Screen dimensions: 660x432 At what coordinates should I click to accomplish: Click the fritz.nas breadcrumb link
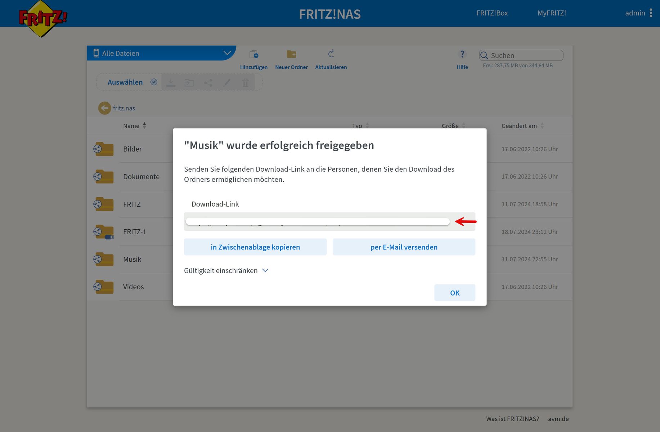pos(124,108)
